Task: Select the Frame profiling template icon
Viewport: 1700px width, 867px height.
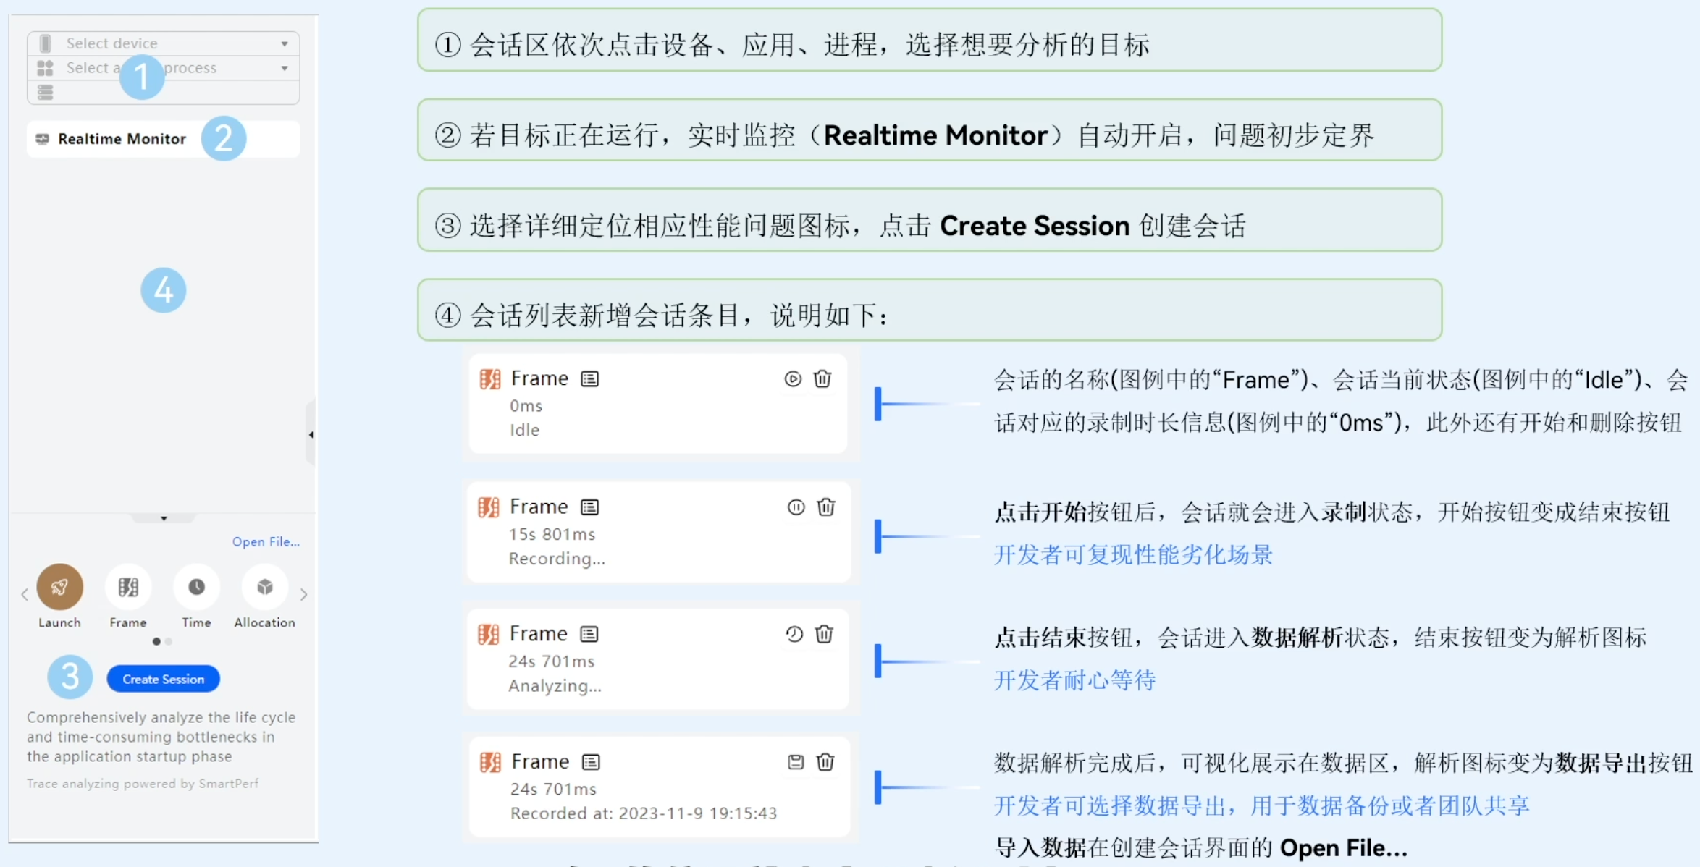Action: click(128, 587)
